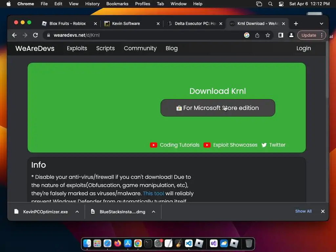
Task: Open the screen mirroring menu bar icon
Action: coord(259,4)
